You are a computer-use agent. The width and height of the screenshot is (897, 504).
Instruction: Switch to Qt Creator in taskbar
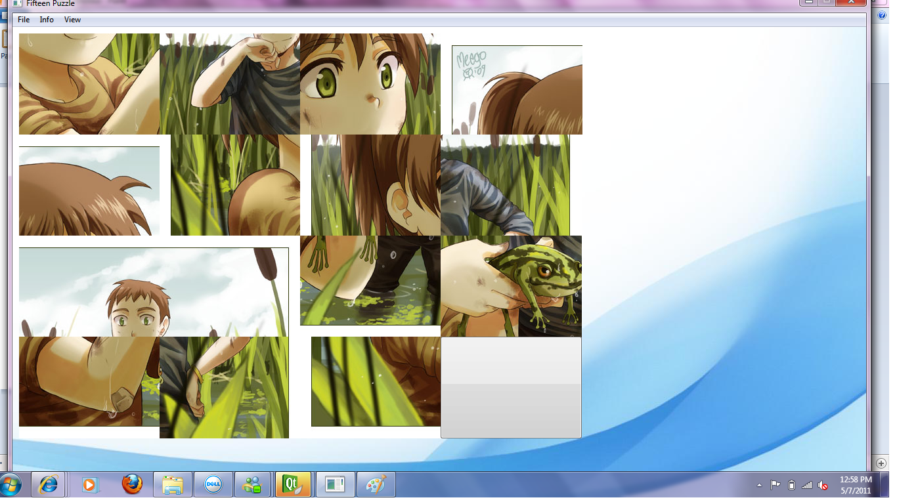pyautogui.click(x=293, y=485)
